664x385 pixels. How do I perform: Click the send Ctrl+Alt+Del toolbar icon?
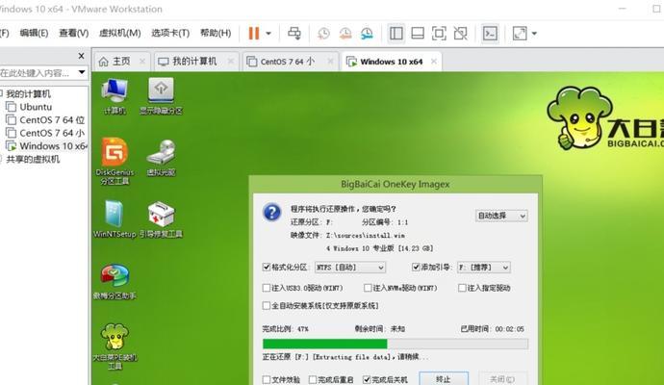[294, 33]
